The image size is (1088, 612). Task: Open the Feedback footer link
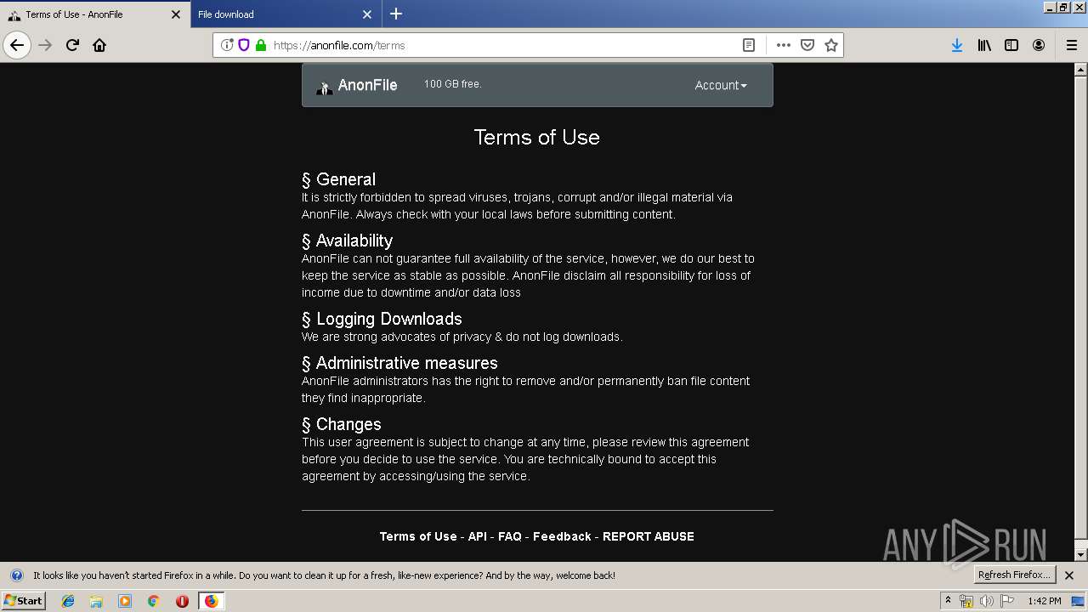[562, 536]
